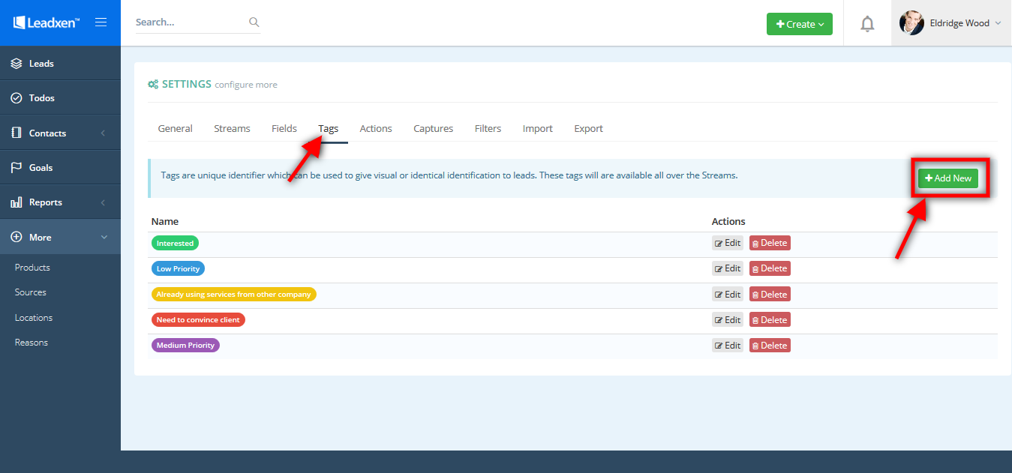This screenshot has width=1012, height=473.
Task: Click the Name column header
Action: [165, 221]
